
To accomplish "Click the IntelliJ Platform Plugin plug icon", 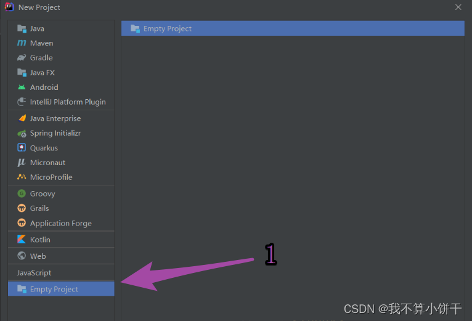I will tap(22, 102).
